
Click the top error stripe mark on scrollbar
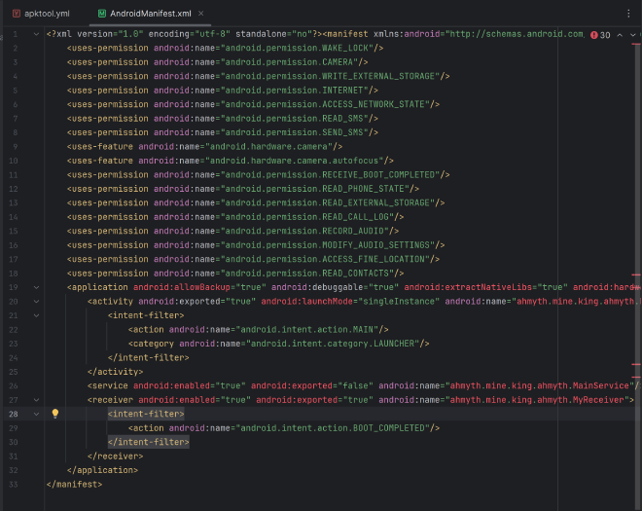click(x=636, y=44)
